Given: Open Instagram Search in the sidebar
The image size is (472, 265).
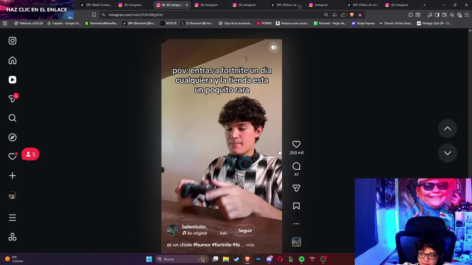Looking at the screenshot, I should (x=13, y=118).
